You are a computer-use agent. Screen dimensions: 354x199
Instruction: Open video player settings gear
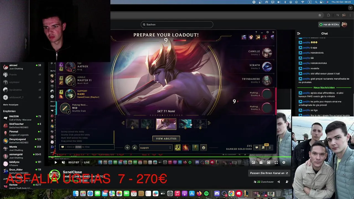click(x=284, y=163)
